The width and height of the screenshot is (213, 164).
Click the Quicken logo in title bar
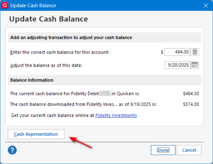tap(5, 6)
